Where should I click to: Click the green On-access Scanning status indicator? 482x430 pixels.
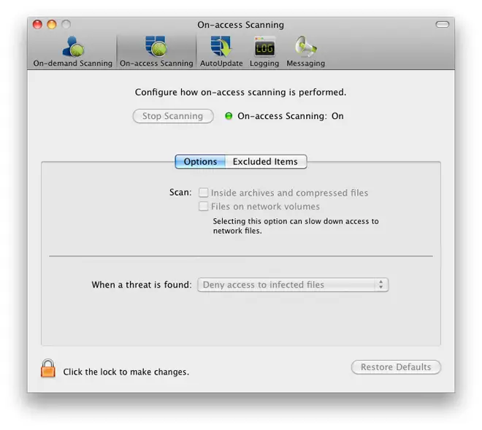click(229, 116)
